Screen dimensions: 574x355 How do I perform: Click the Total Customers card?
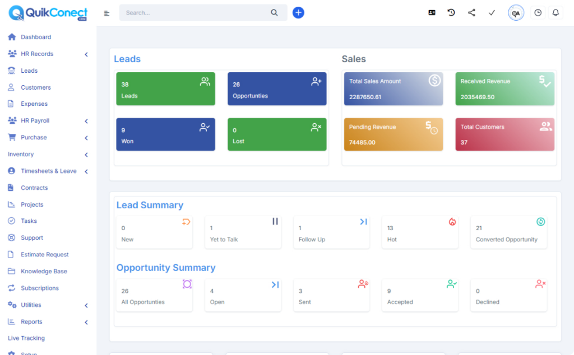click(504, 134)
